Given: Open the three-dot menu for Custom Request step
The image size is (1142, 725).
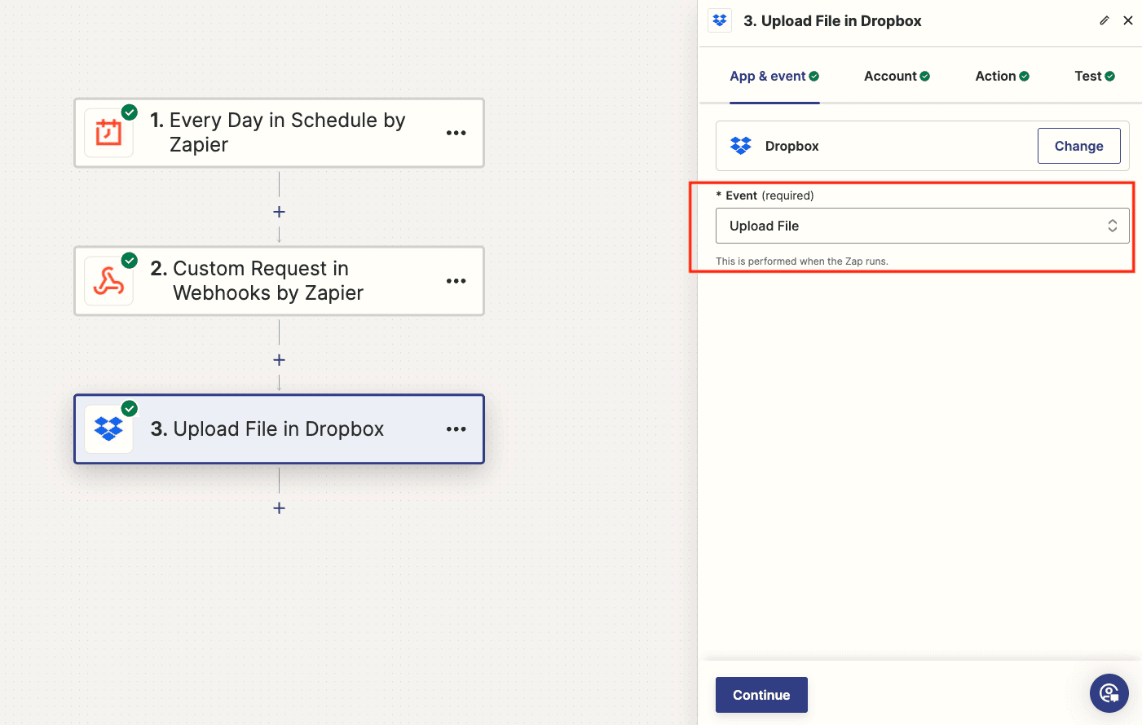Looking at the screenshot, I should [x=456, y=281].
